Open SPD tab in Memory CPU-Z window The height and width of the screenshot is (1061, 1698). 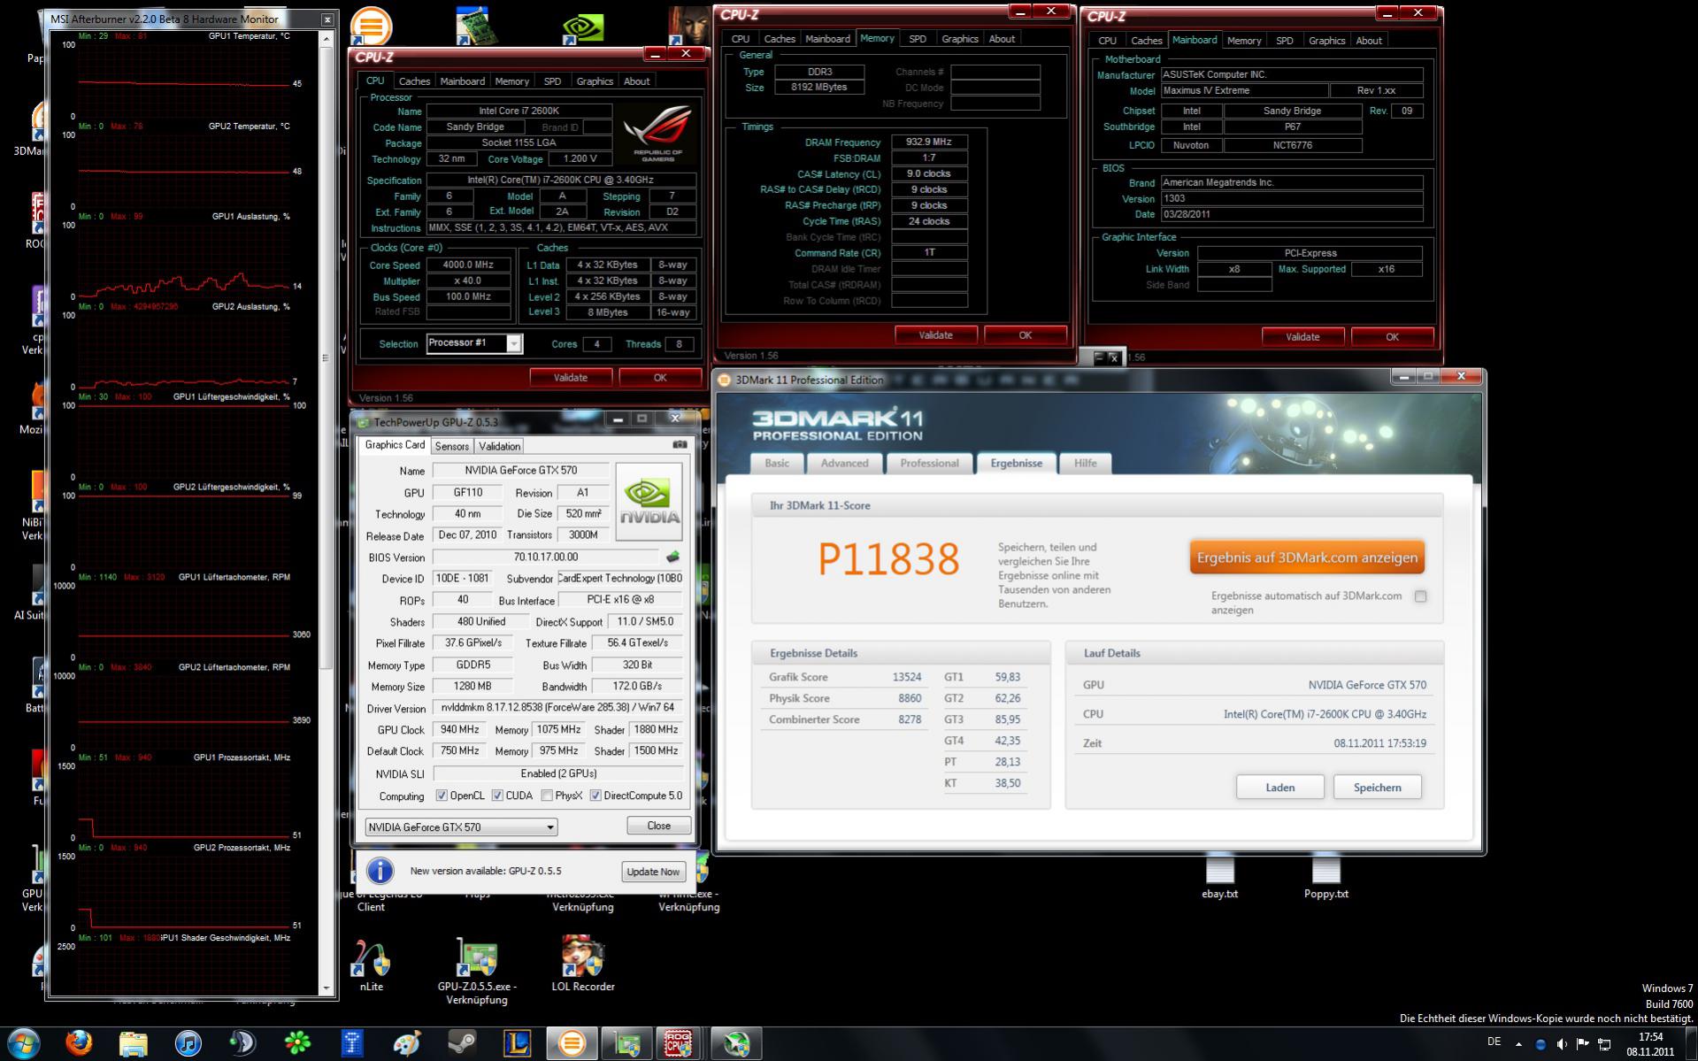pyautogui.click(x=918, y=39)
